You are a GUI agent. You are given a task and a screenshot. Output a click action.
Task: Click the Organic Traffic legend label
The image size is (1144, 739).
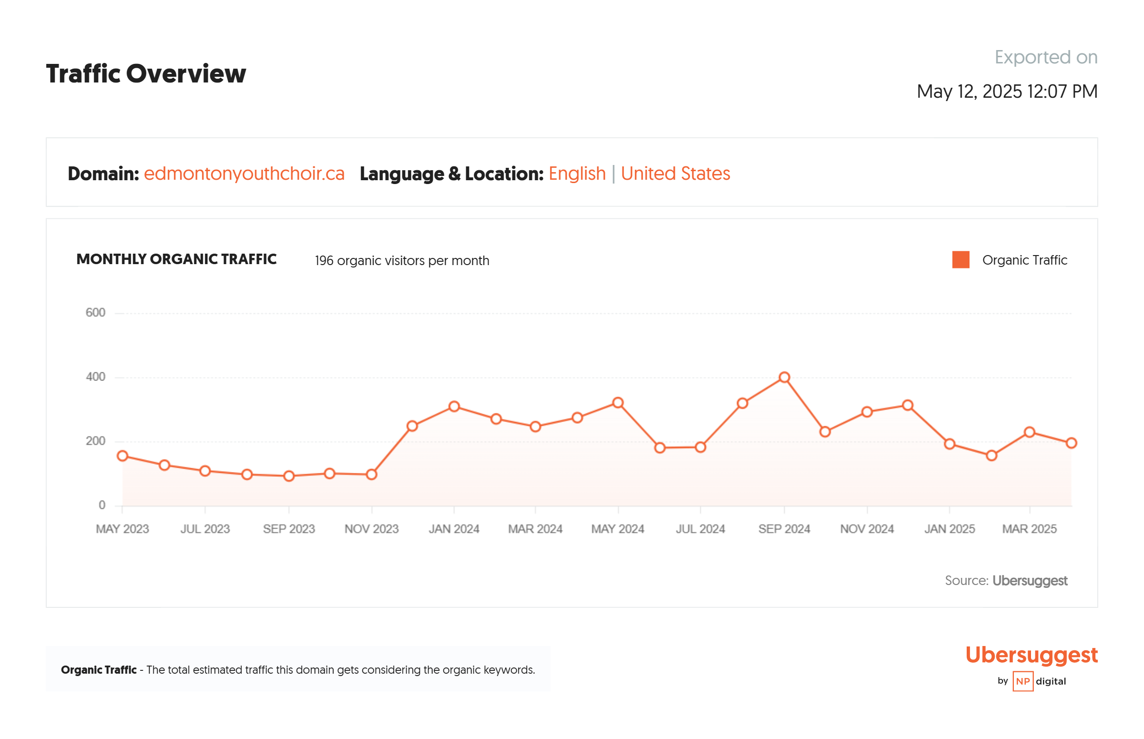1024,260
